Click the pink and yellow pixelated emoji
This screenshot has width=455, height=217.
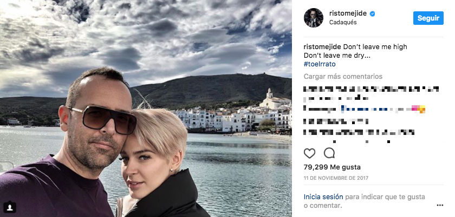[418, 109]
